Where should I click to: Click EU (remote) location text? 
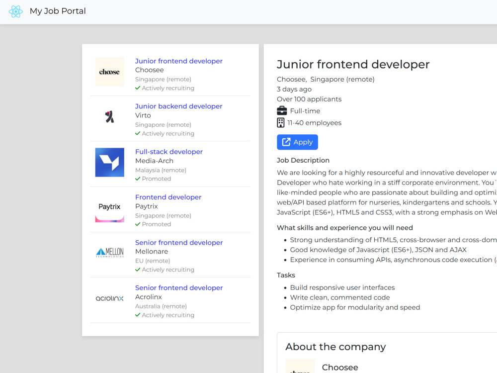[x=153, y=261]
